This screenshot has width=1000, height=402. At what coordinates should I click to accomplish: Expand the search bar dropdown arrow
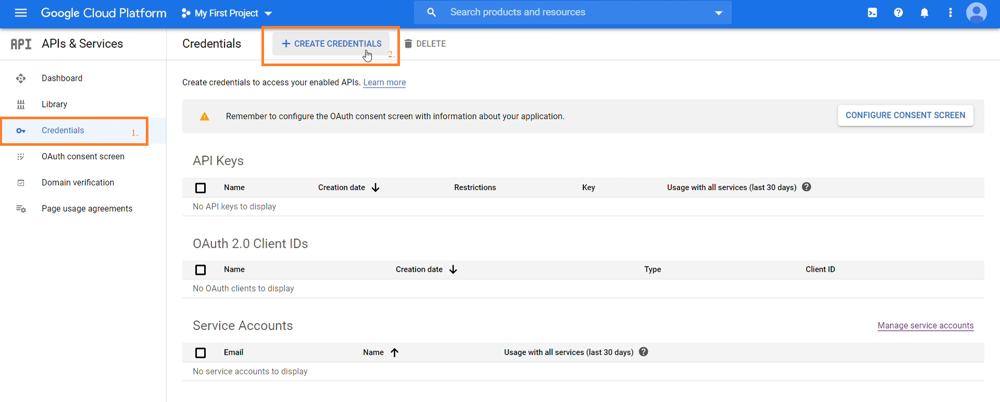pos(719,13)
